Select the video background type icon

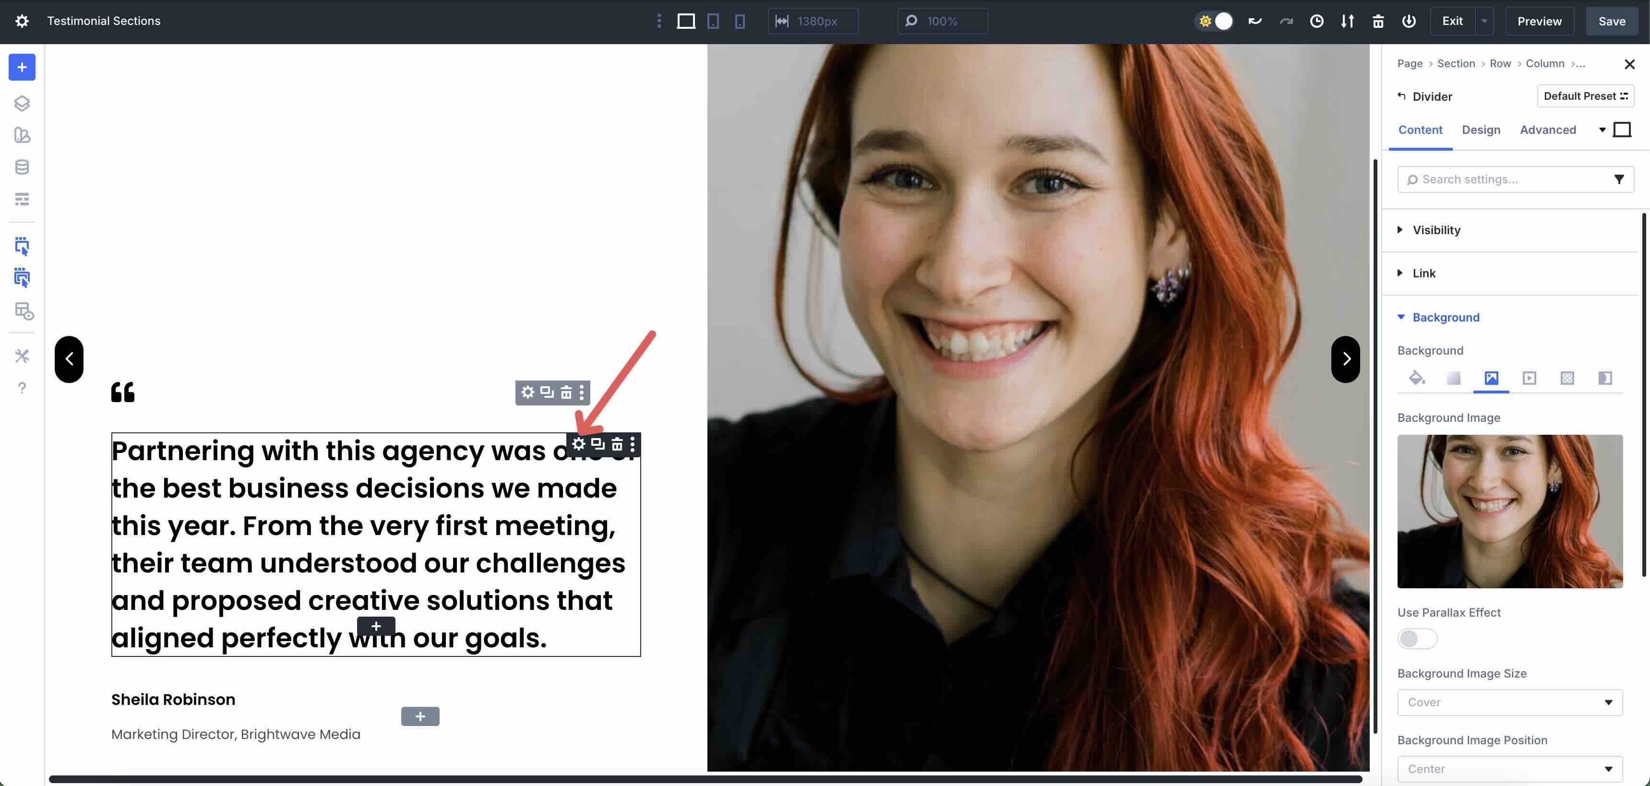pyautogui.click(x=1530, y=379)
